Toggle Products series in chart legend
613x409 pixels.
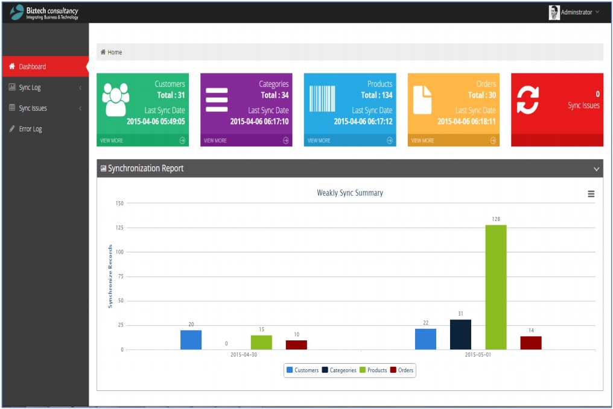[373, 370]
